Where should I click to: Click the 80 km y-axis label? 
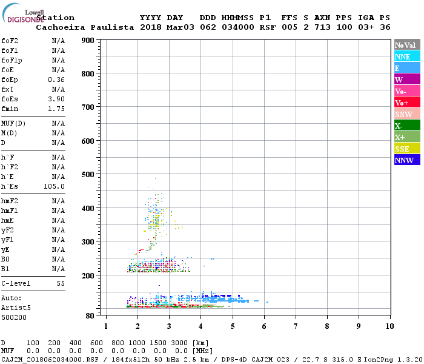tap(90, 315)
